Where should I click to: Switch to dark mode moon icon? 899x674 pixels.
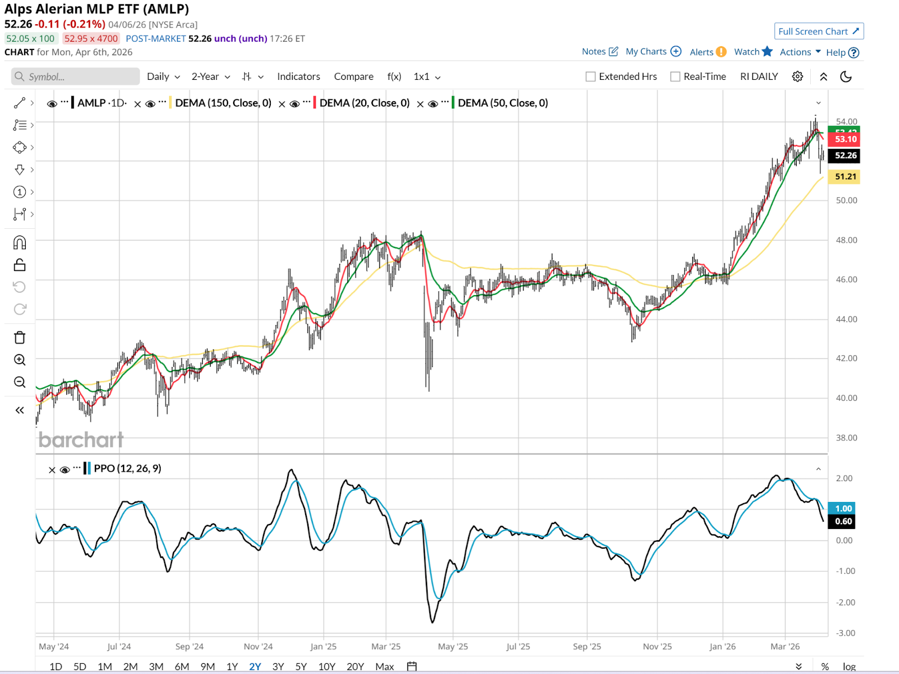846,76
